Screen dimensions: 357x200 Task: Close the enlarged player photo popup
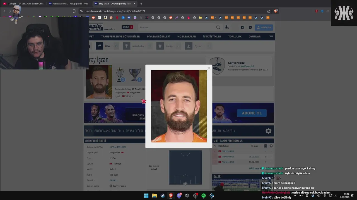coord(209,68)
